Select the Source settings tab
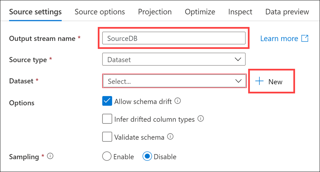Viewport: 320px width, 172px height. pos(35,12)
